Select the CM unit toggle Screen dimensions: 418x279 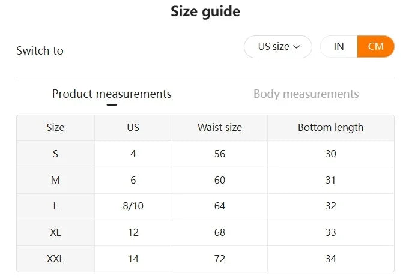click(375, 47)
